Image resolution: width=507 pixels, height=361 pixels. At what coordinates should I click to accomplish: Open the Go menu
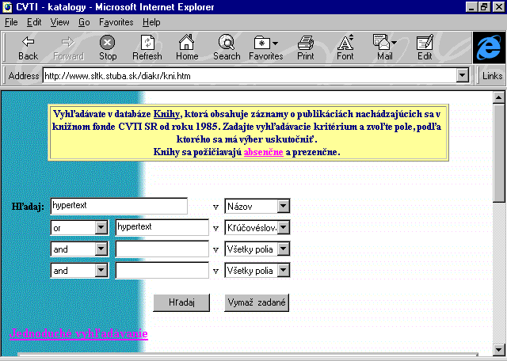pyautogui.click(x=84, y=22)
